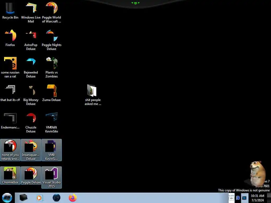Click the green indicator at top center
Viewport: 271px width, 203px height.
135,3
